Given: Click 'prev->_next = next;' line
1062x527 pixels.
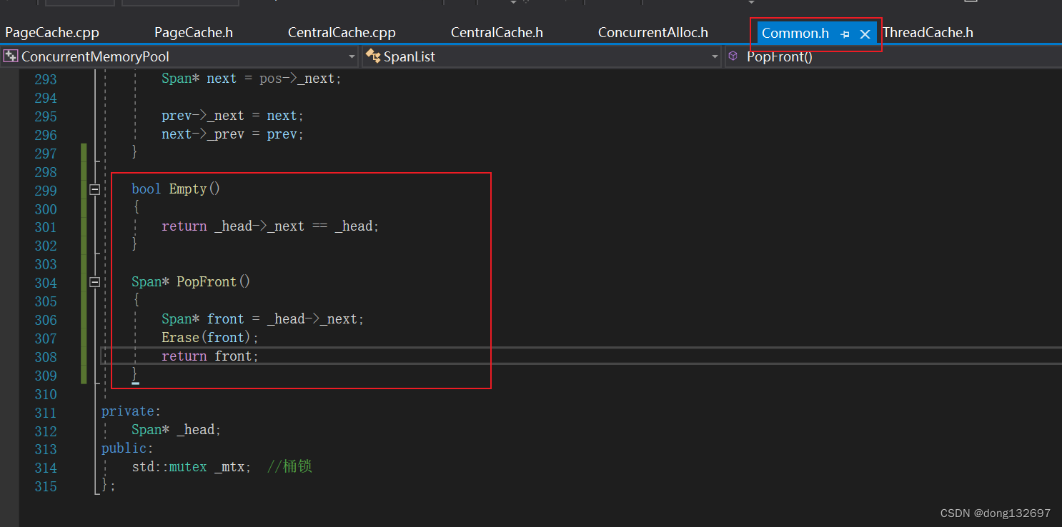Looking at the screenshot, I should pos(233,116).
